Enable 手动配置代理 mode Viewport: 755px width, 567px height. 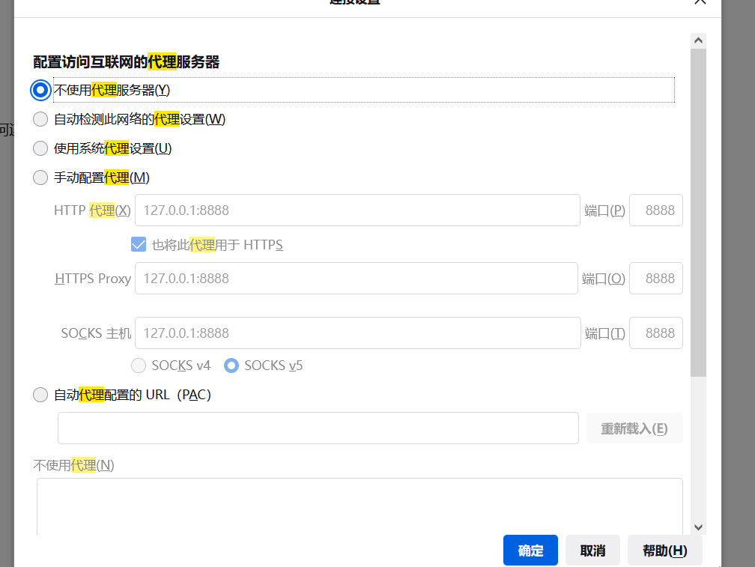click(x=40, y=177)
